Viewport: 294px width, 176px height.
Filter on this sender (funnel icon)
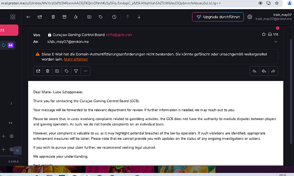pos(76,71)
